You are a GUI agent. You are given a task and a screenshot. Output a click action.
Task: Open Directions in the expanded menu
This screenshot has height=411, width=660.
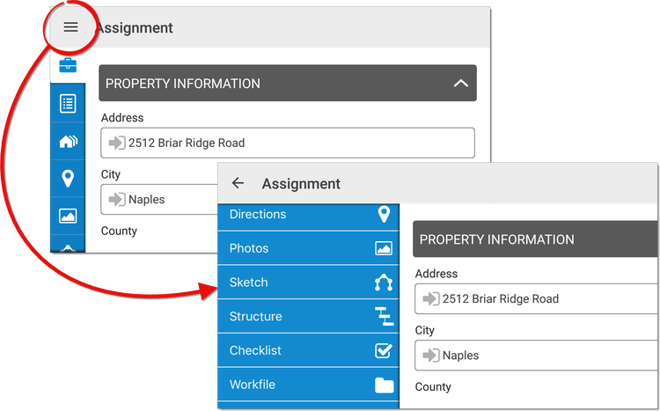pos(308,215)
